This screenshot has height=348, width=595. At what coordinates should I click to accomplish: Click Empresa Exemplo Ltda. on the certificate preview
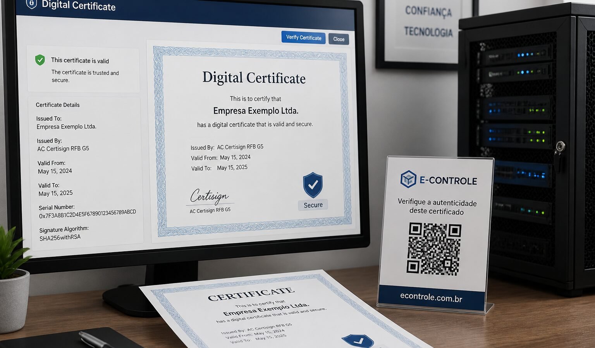256,111
